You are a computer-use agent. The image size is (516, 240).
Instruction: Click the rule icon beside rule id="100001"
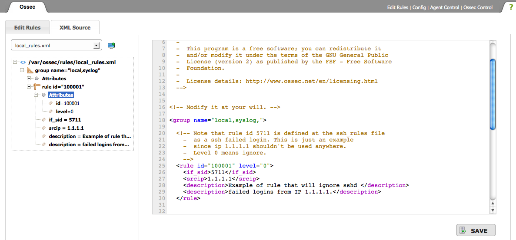point(37,87)
